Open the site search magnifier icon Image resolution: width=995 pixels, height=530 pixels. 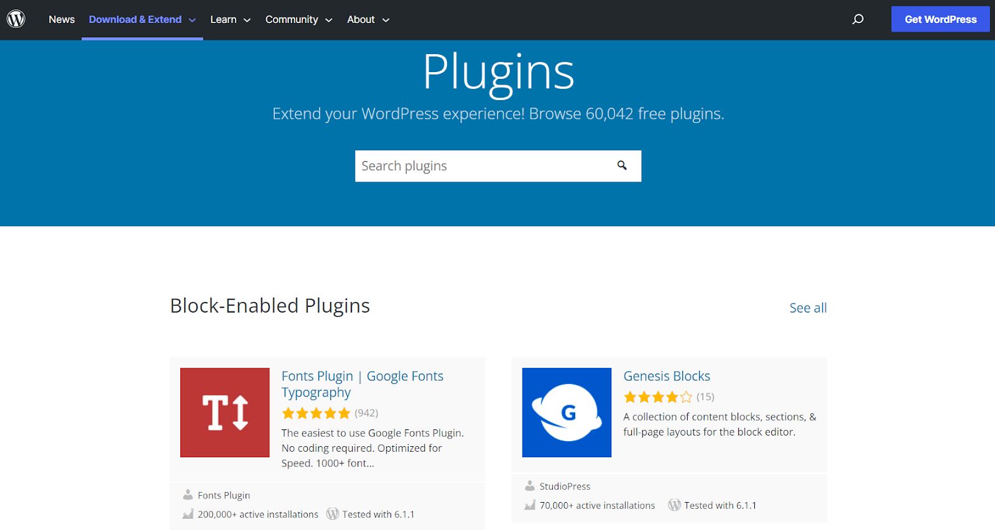pyautogui.click(x=858, y=19)
